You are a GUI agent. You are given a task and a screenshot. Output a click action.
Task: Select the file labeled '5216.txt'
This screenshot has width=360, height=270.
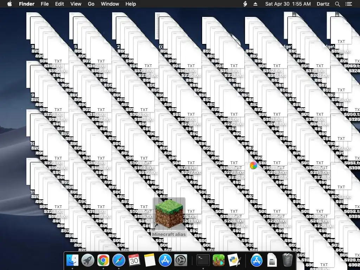[x=320, y=221]
